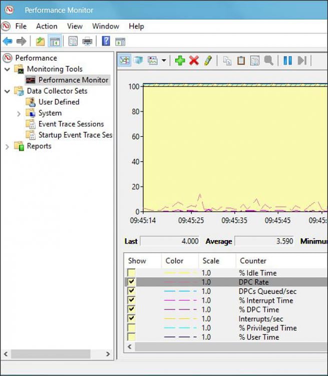328x376 pixels.
Task: Click the Performance root node icon
Action: click(x=8, y=58)
